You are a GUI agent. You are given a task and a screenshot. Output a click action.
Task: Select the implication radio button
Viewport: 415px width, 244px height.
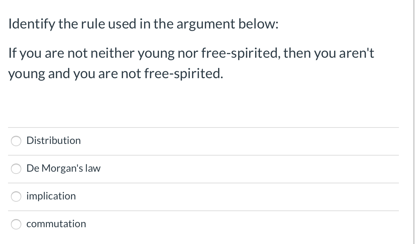(x=16, y=197)
